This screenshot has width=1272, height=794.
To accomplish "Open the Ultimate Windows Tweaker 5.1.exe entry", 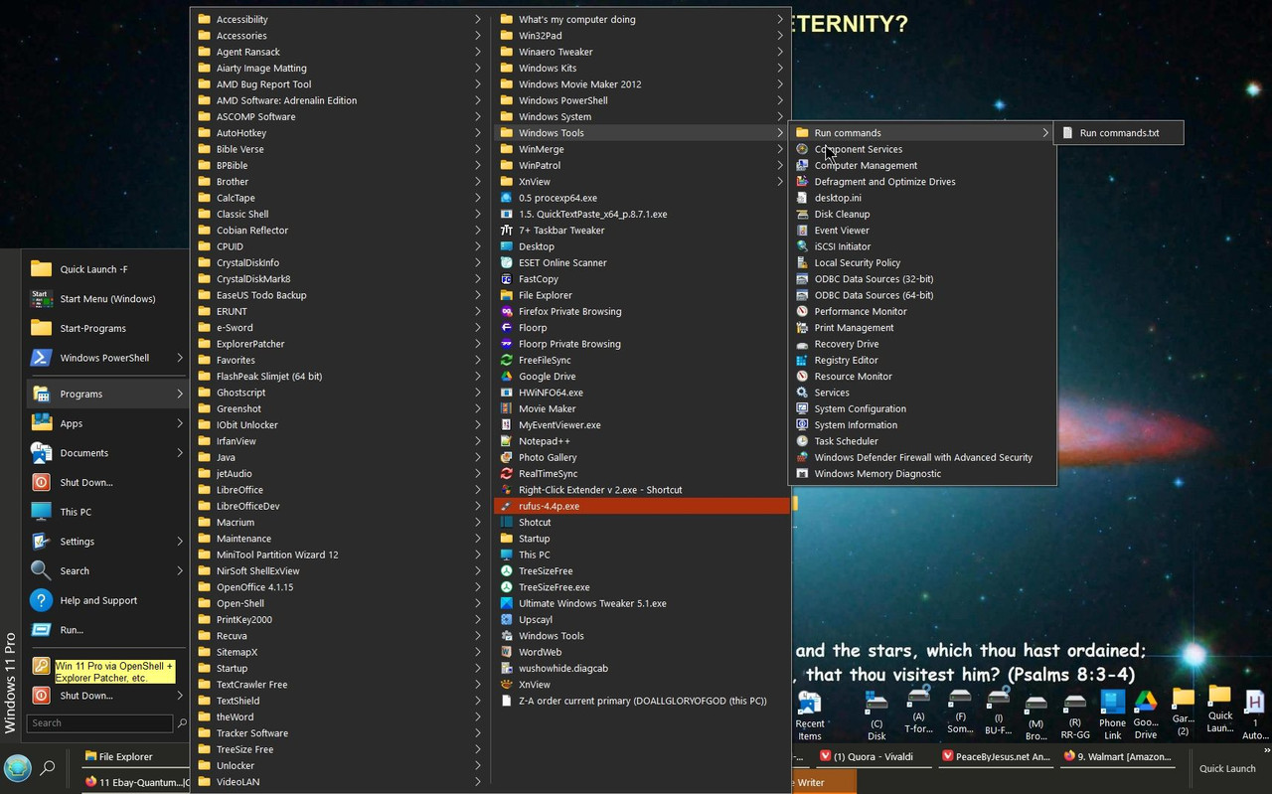I will 641,603.
